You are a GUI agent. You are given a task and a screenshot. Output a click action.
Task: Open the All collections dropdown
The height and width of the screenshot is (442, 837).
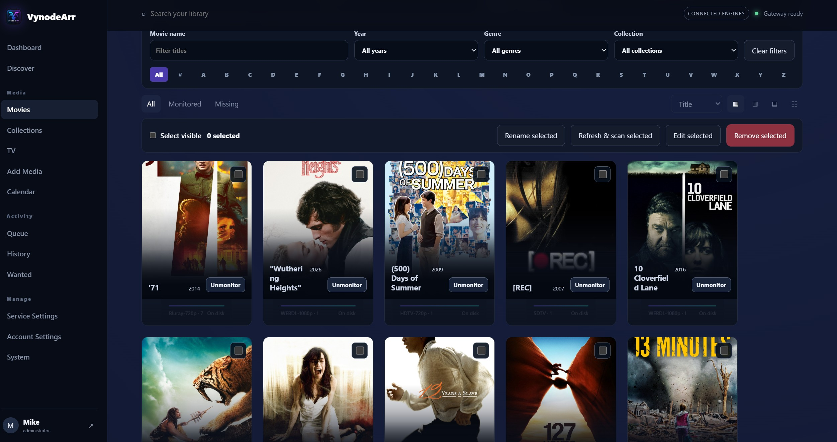click(x=676, y=50)
